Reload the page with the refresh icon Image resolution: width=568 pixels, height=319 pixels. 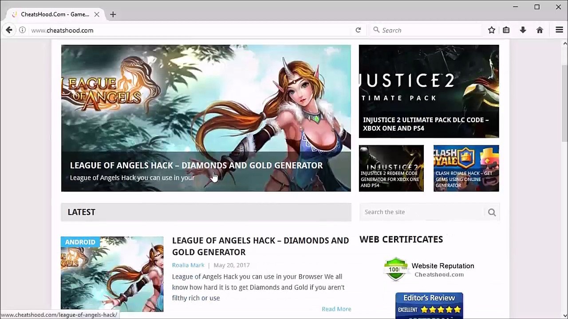[x=358, y=30]
